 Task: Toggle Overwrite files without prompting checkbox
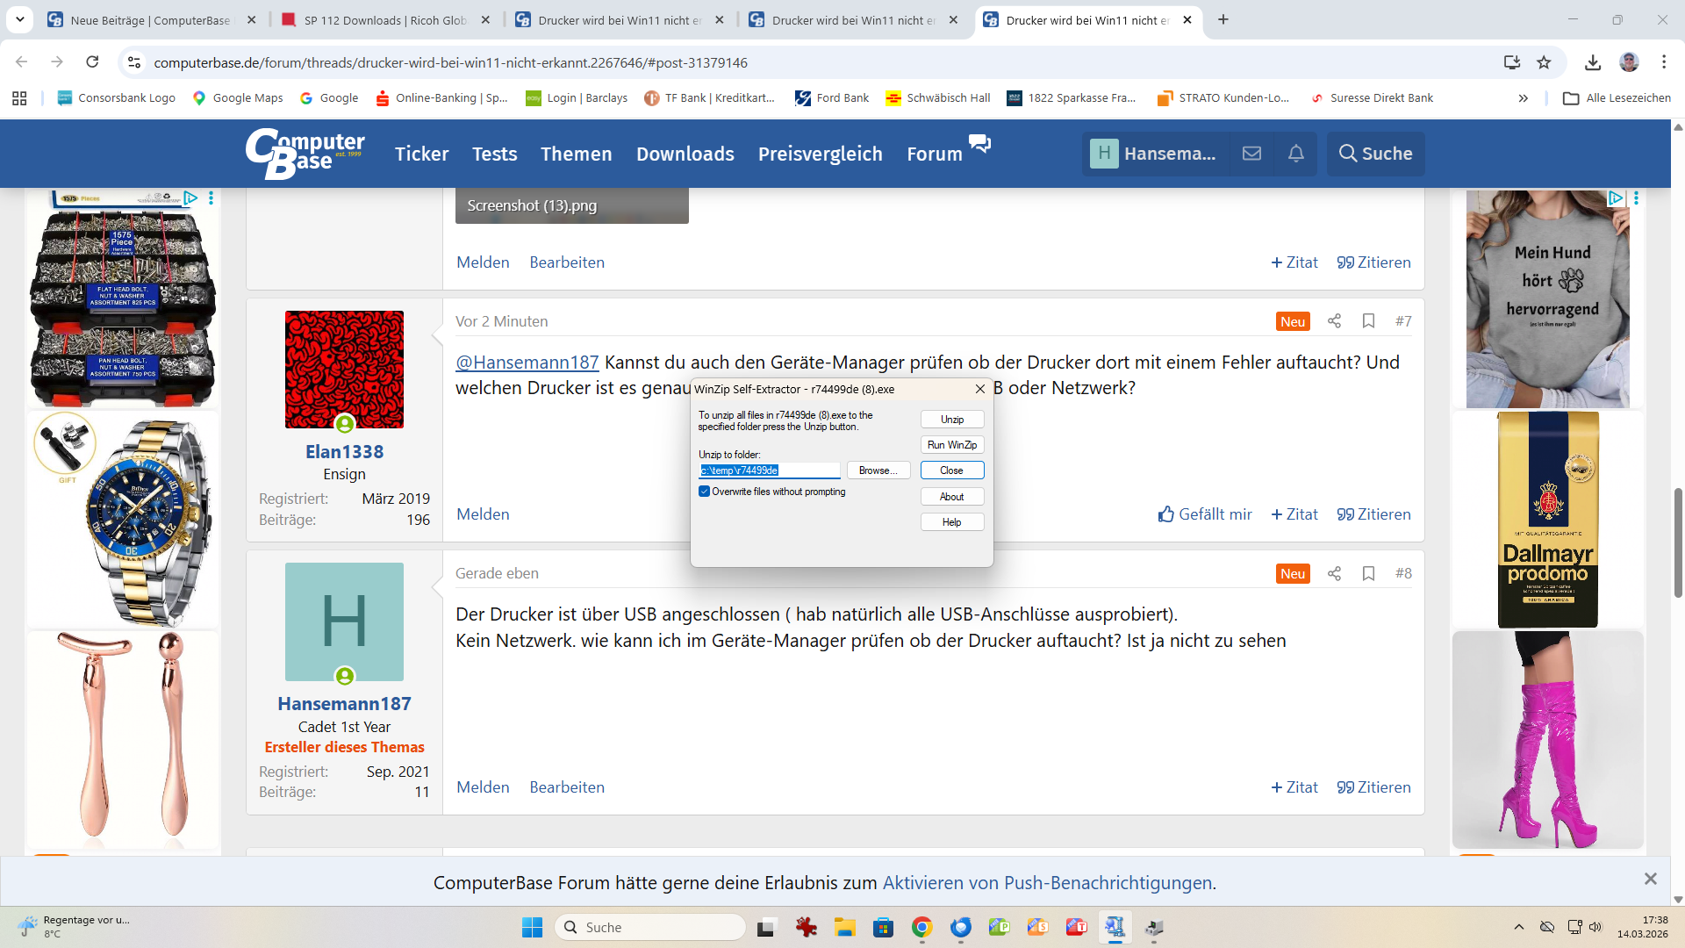[704, 492]
